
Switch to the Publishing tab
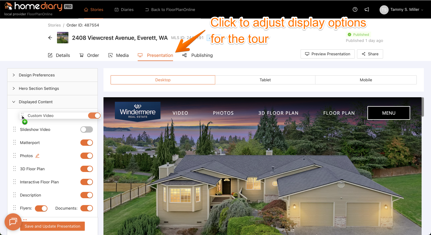(198, 55)
